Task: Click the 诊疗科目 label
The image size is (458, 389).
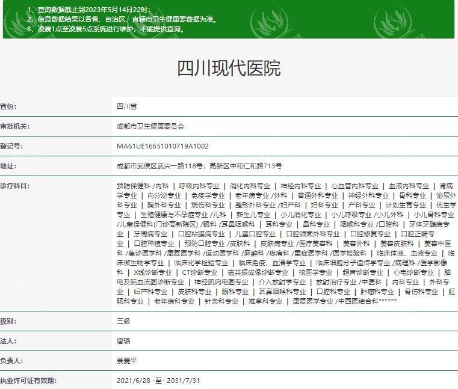Action: pyautogui.click(x=15, y=186)
